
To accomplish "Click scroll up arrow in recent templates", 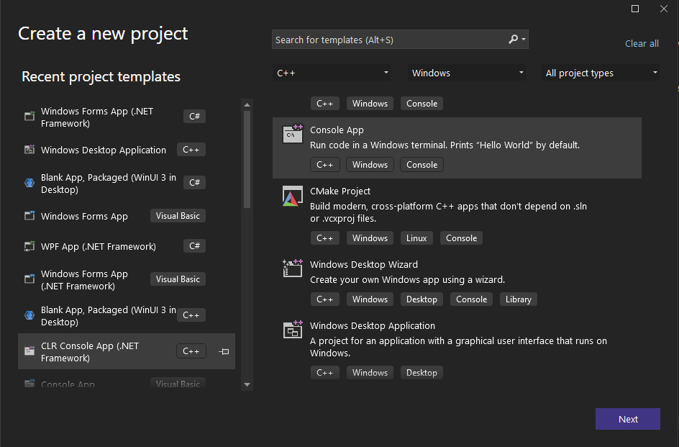I will pyautogui.click(x=247, y=104).
